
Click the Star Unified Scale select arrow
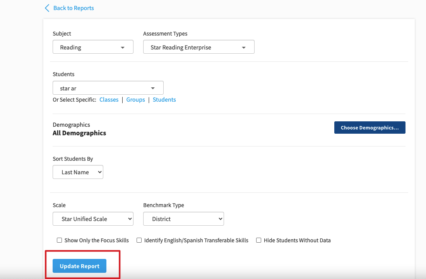click(130, 219)
